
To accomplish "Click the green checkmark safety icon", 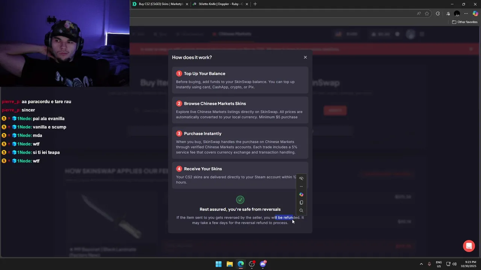I will [x=240, y=199].
